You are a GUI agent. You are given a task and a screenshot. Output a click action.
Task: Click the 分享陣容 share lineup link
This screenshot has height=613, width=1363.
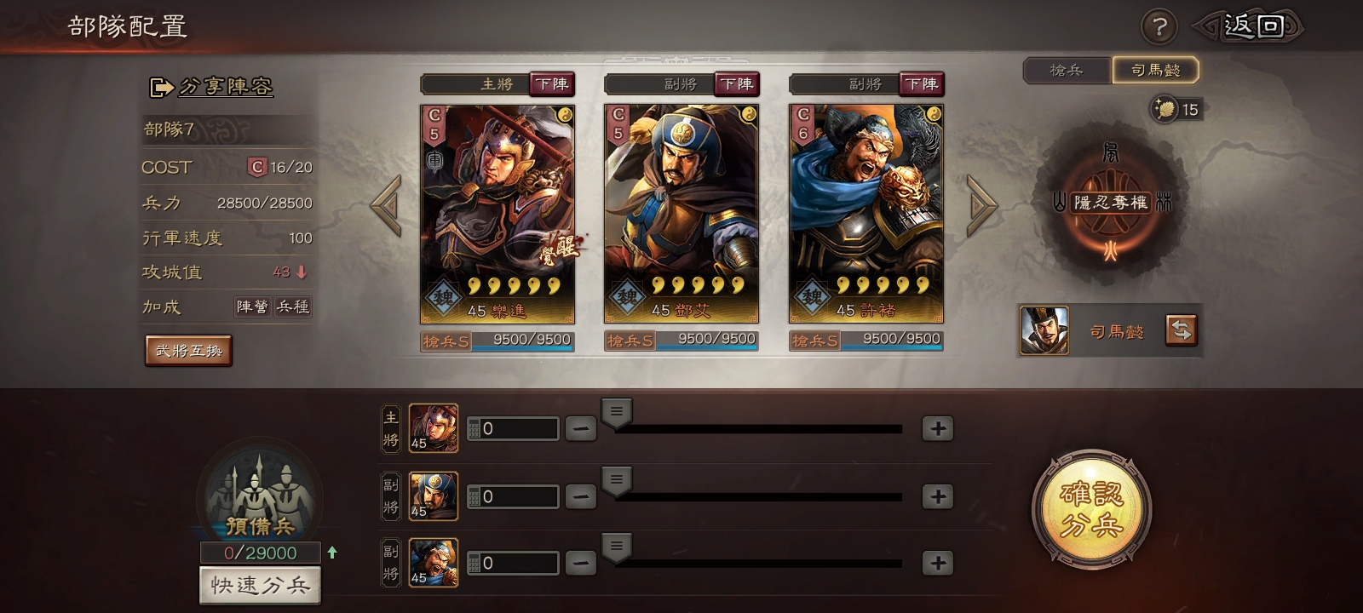(x=211, y=87)
